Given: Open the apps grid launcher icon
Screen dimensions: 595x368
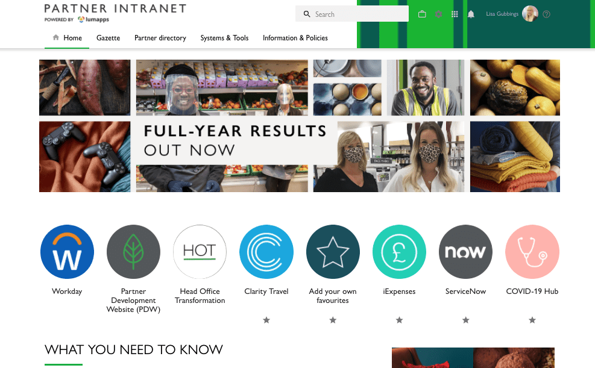Looking at the screenshot, I should (455, 14).
